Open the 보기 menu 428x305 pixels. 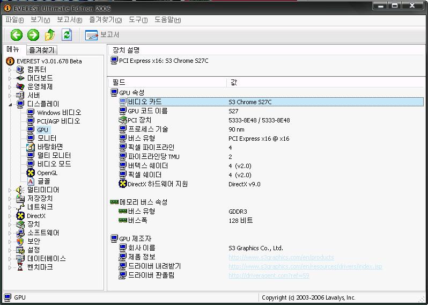pyautogui.click(x=40, y=20)
